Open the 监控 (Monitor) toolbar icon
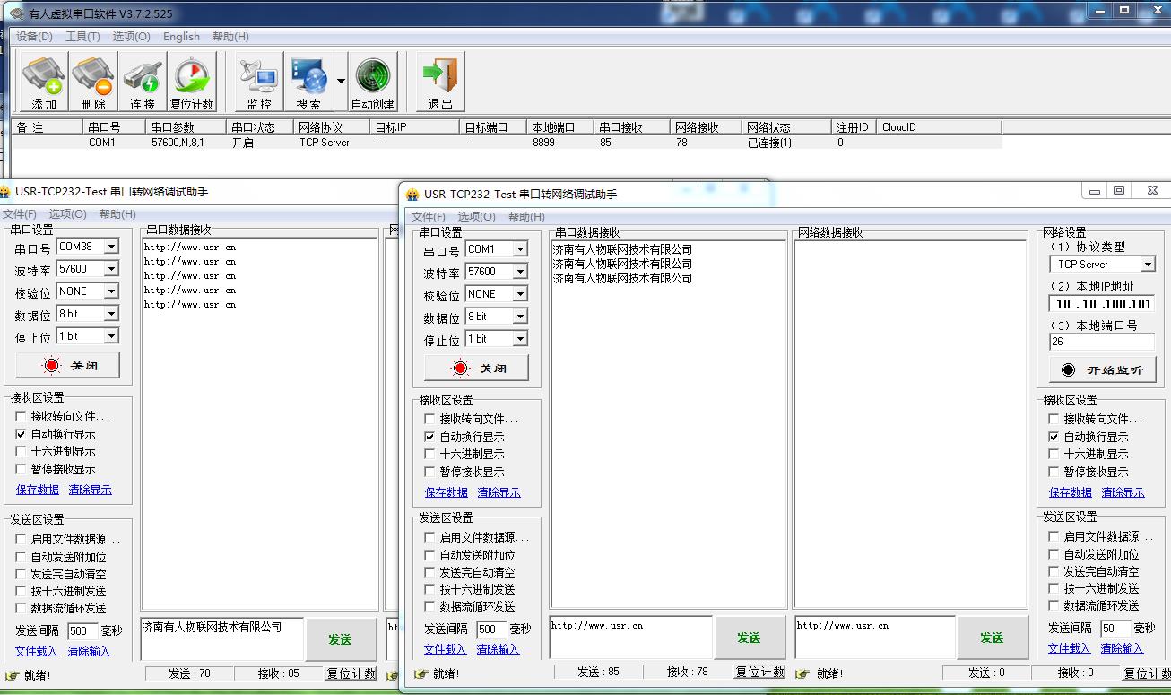Viewport: 1171px width, 695px height. (259, 82)
